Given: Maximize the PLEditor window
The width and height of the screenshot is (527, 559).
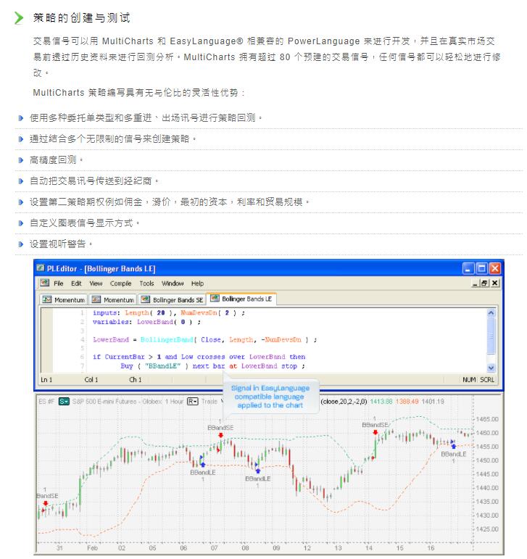Looking at the screenshot, I should click(482, 268).
